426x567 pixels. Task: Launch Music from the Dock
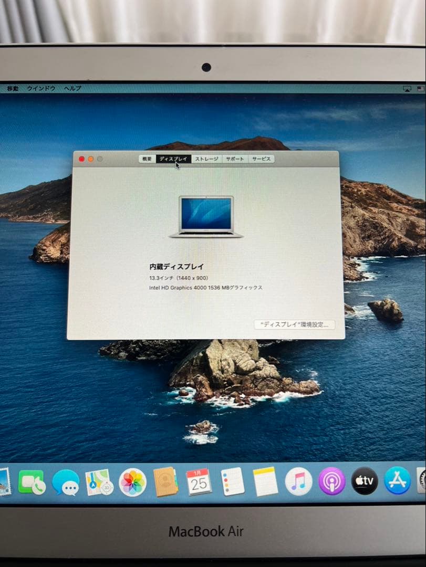point(298,481)
